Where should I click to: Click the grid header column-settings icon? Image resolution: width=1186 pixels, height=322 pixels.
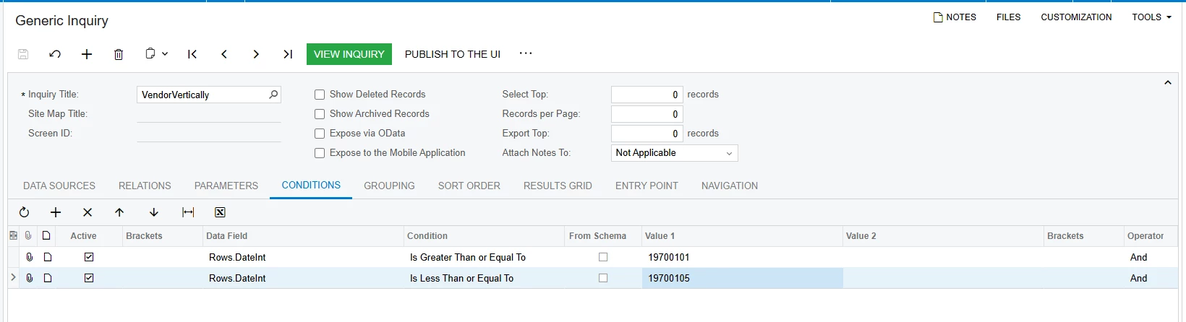[x=13, y=235]
